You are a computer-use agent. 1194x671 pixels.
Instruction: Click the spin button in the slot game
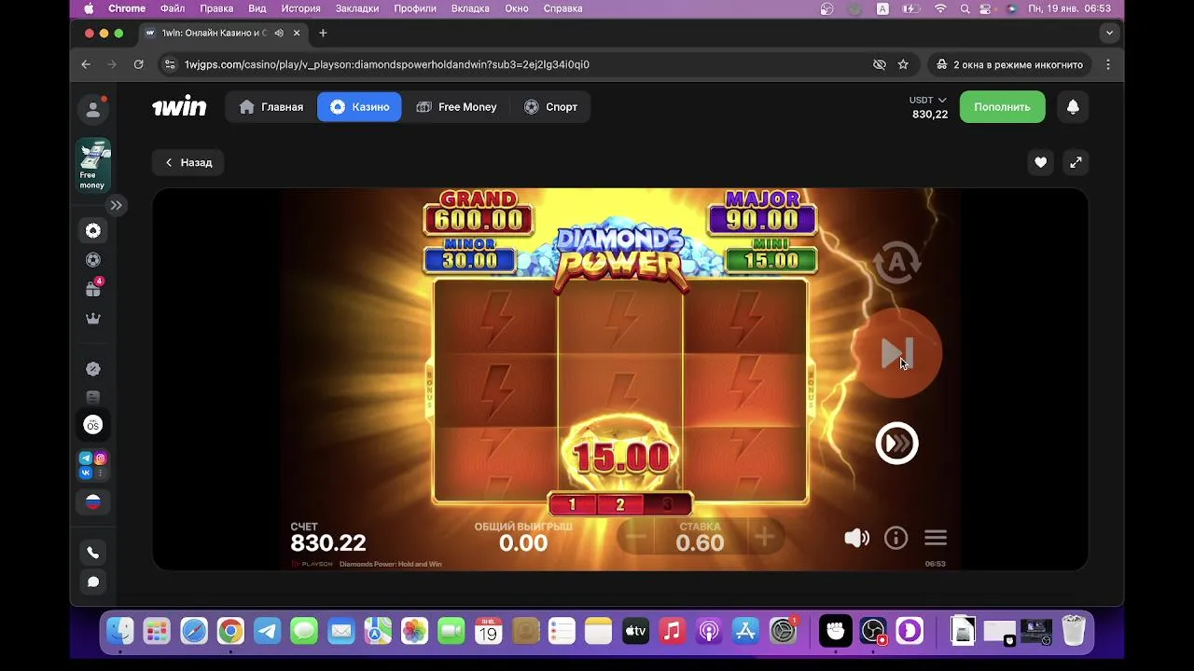point(896,353)
